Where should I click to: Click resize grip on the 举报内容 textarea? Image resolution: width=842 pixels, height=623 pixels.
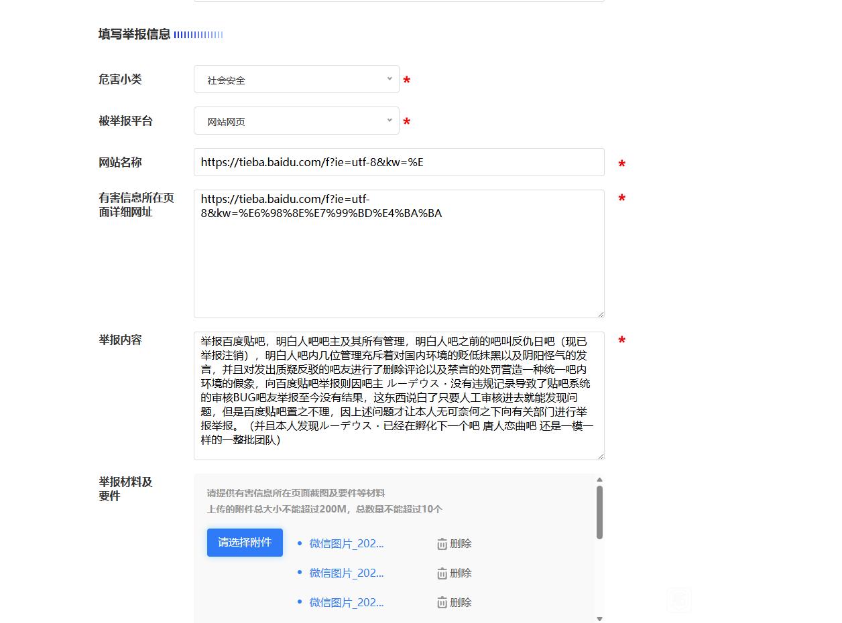(601, 456)
